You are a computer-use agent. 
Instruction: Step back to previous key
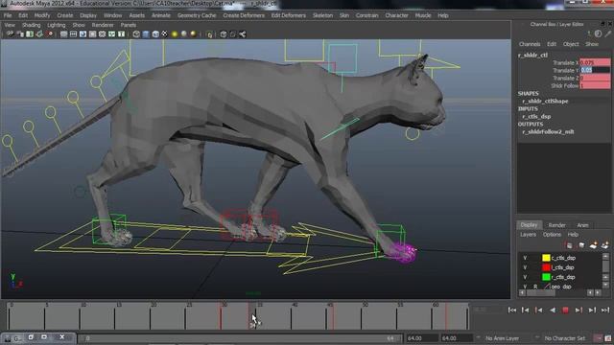[538, 310]
